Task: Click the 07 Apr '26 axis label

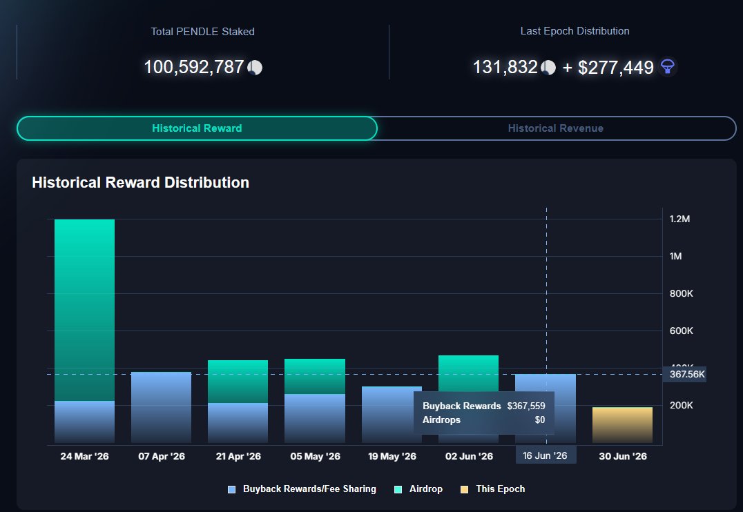Action: (162, 456)
